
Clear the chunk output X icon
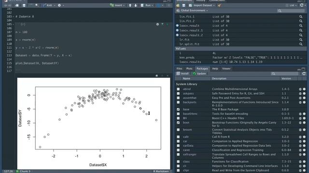tap(168, 75)
